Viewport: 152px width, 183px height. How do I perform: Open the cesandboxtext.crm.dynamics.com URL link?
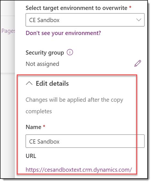point(79,170)
